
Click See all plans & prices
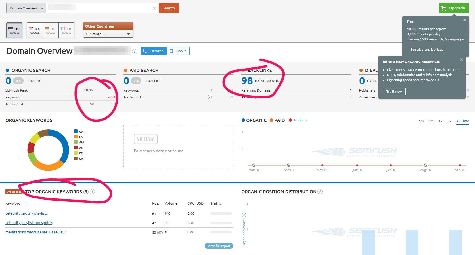(x=426, y=50)
